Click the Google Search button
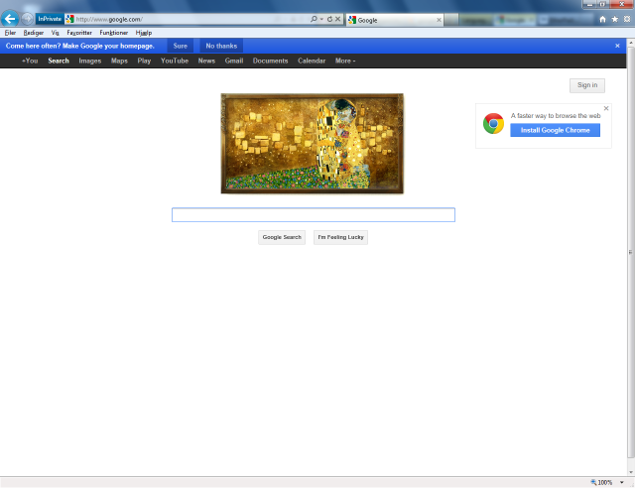The image size is (635, 488). (x=282, y=237)
